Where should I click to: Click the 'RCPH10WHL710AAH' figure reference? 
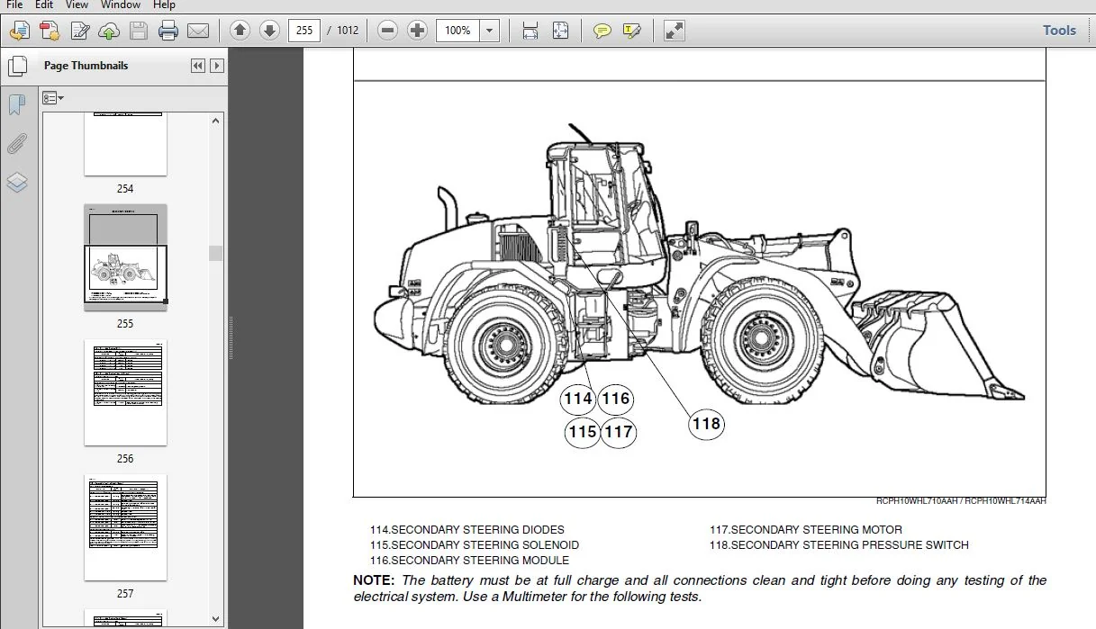(918, 502)
